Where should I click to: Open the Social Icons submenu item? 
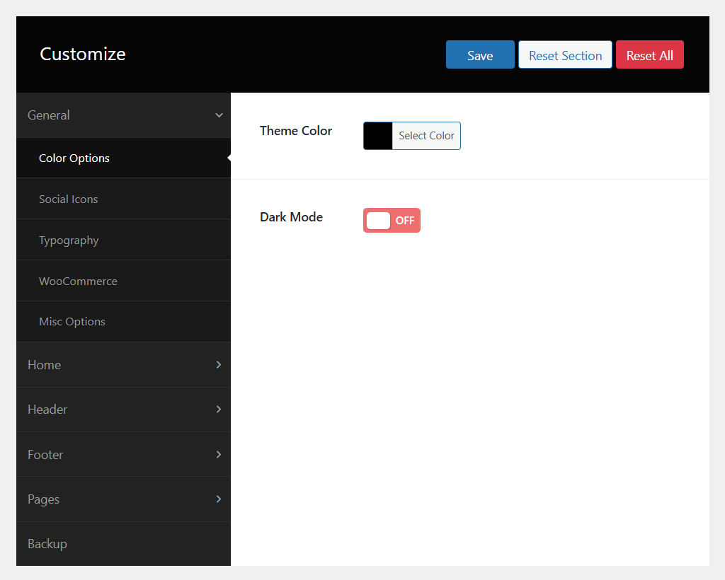(69, 199)
